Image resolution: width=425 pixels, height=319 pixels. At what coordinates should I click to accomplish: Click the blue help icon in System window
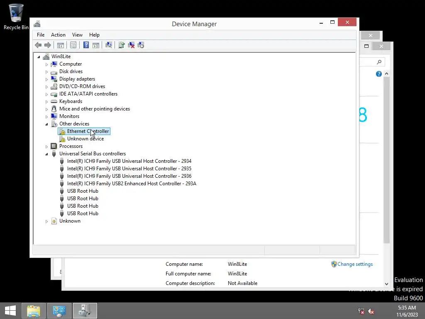click(379, 74)
